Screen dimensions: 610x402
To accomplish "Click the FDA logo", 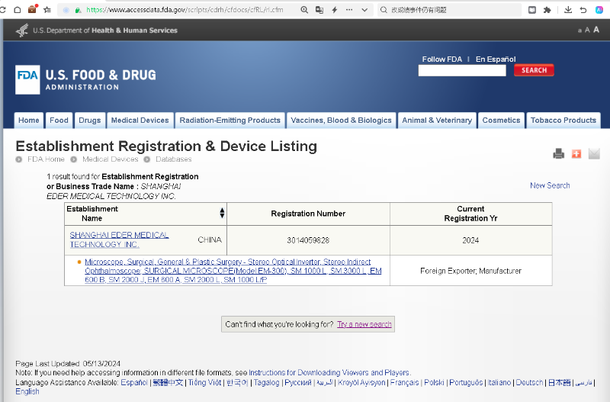I will click(27, 79).
